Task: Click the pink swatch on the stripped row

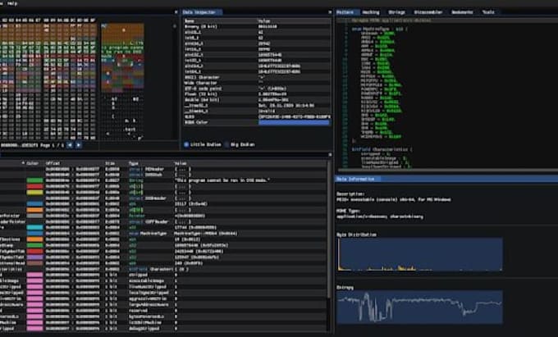Action: 34,275
